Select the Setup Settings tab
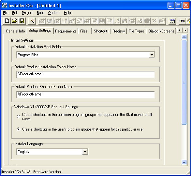Image resolution: width=191 pixels, height=176 pixels. click(40, 31)
